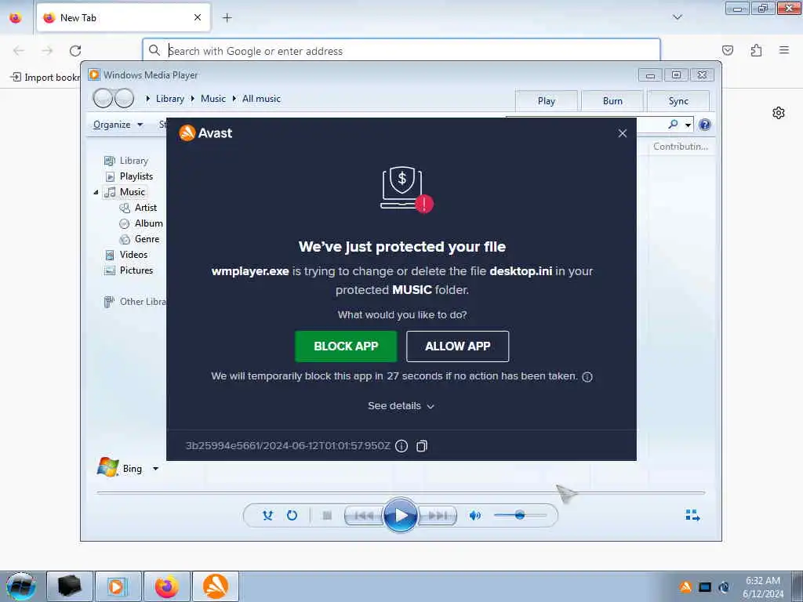Screen dimensions: 803x602
Task: Click the Media Player search magnifier icon
Action: click(673, 124)
